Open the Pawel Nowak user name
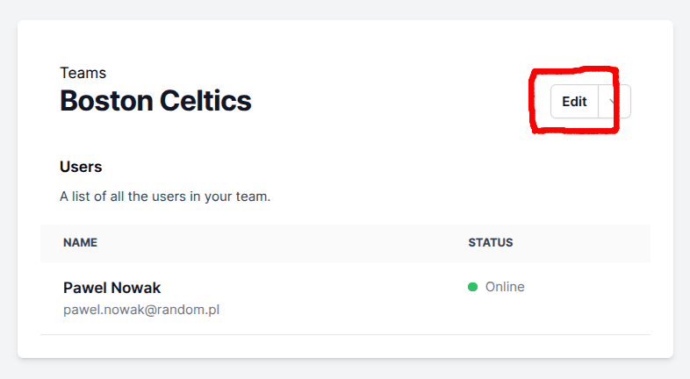Image resolution: width=690 pixels, height=379 pixels. (x=111, y=288)
